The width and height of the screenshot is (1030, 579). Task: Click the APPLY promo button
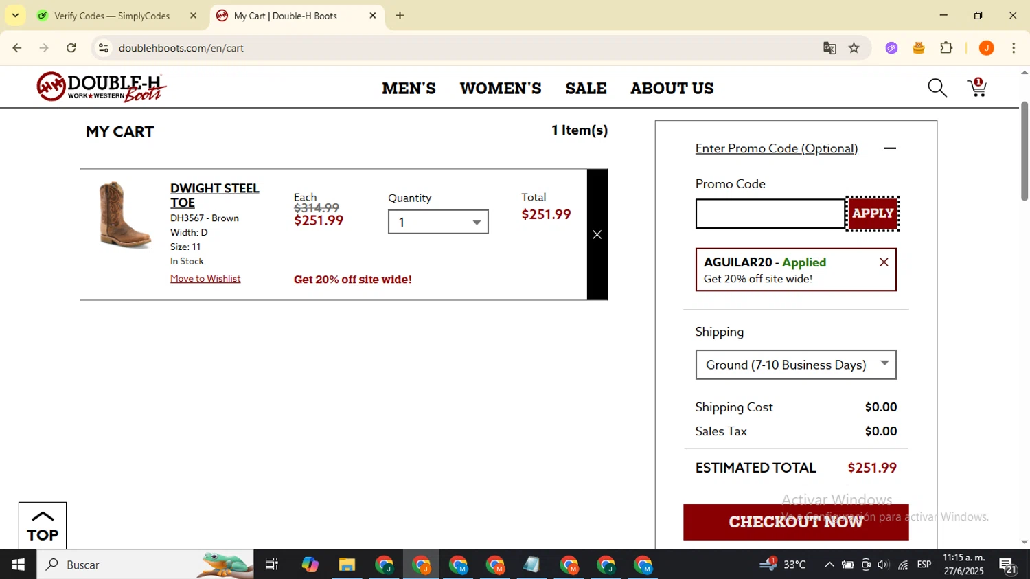point(873,214)
